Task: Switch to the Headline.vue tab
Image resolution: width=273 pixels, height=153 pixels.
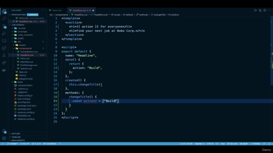Action: point(81,10)
